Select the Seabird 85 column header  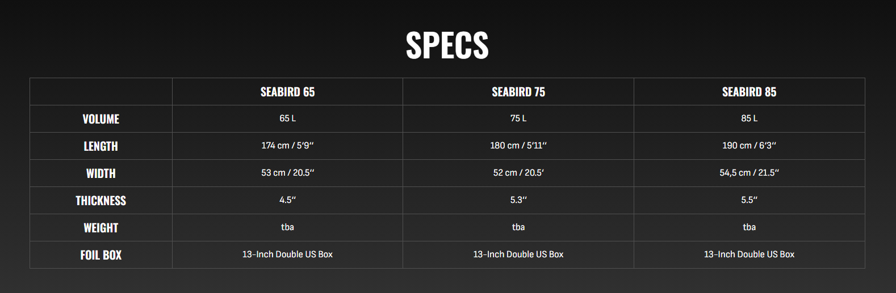749,92
